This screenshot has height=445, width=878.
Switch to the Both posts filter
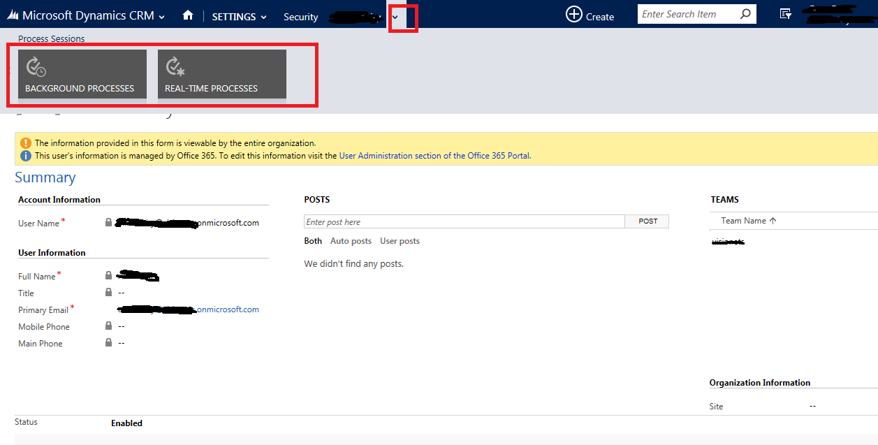tap(313, 241)
